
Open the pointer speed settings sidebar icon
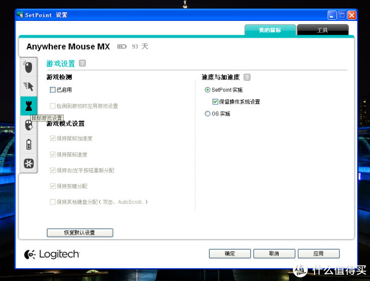point(28,86)
